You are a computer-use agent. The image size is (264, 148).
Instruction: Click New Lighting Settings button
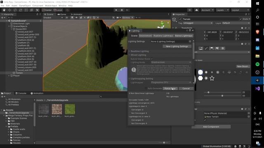tap(177, 46)
